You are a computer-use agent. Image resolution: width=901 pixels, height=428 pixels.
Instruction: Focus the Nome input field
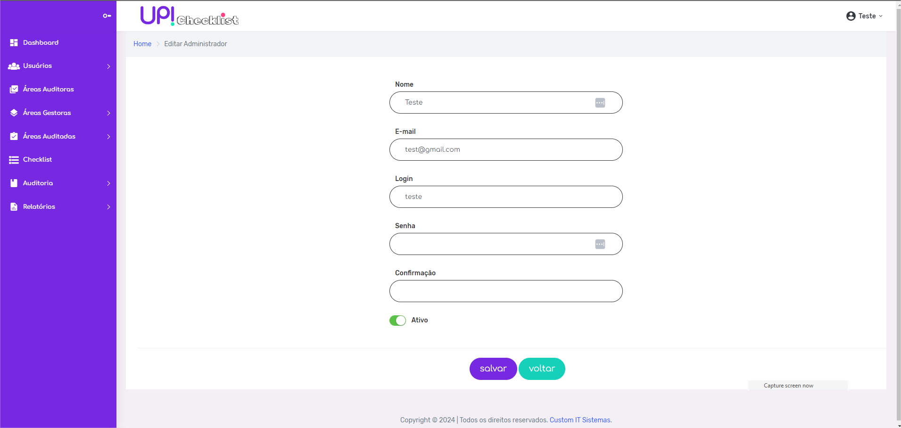click(506, 103)
